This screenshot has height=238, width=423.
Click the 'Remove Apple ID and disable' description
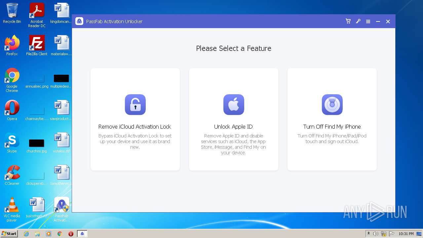pyautogui.click(x=233, y=144)
